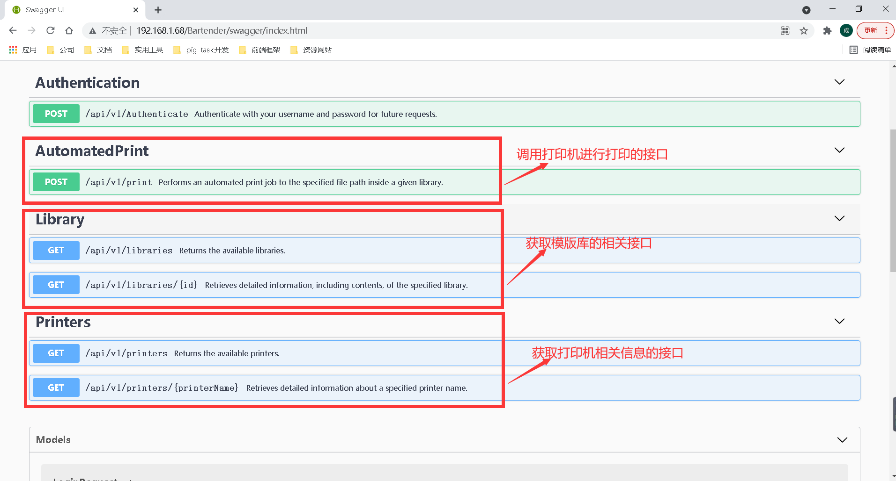Screen dimensions: 896x481
Task: Open the 公司 bookmark folder
Action: pyautogui.click(x=60, y=50)
